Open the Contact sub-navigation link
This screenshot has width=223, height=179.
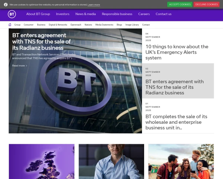point(146,25)
